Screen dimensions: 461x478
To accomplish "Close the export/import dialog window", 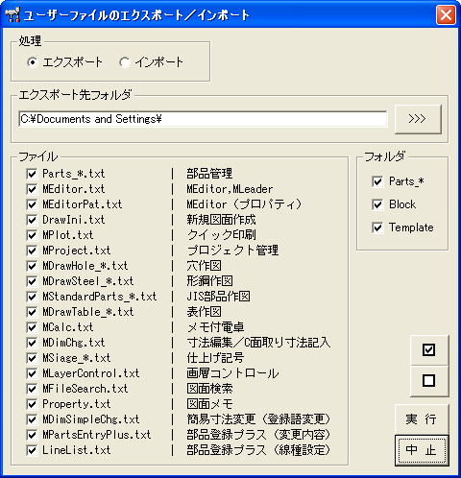I will (446, 14).
